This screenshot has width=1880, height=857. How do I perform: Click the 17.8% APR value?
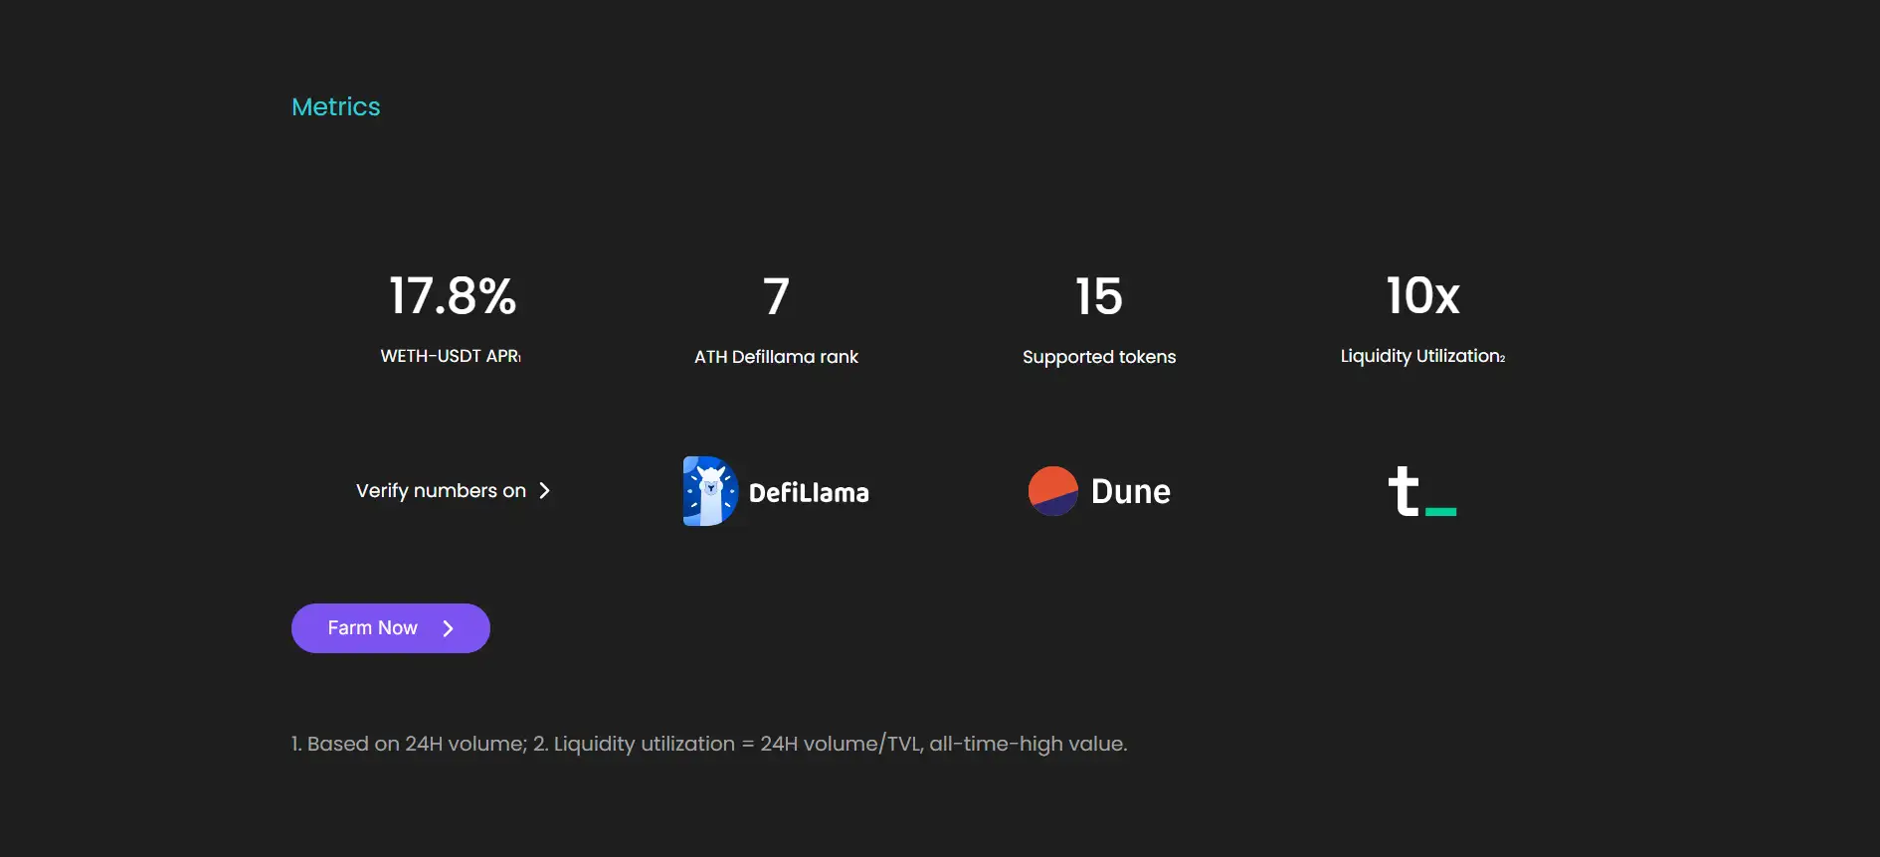453,296
